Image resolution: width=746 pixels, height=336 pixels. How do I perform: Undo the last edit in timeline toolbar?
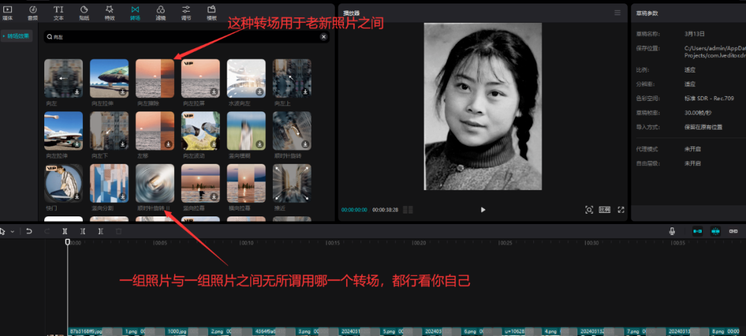[29, 231]
